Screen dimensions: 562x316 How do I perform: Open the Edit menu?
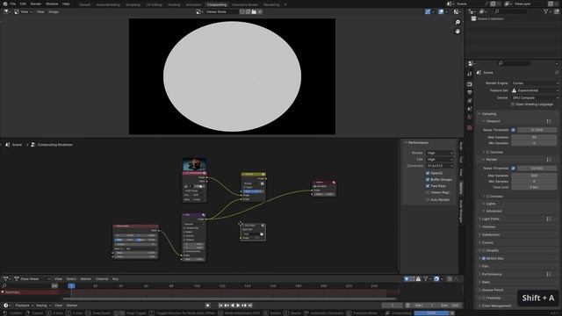[23, 4]
